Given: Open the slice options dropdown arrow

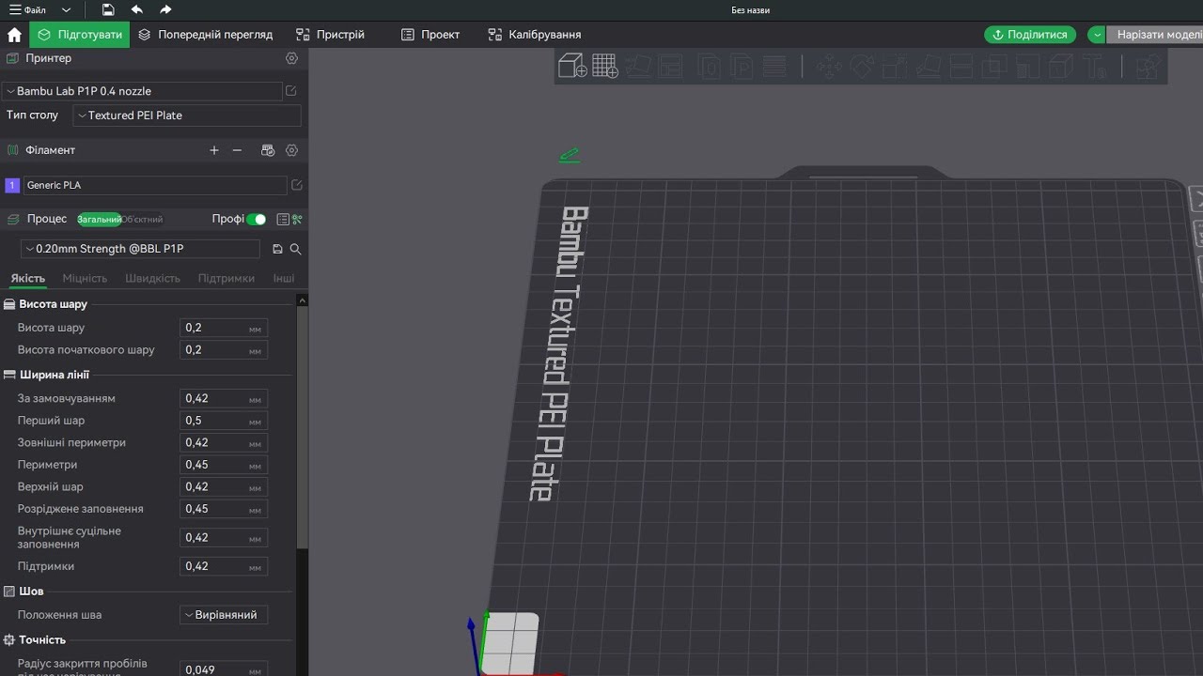Looking at the screenshot, I should tap(1097, 35).
